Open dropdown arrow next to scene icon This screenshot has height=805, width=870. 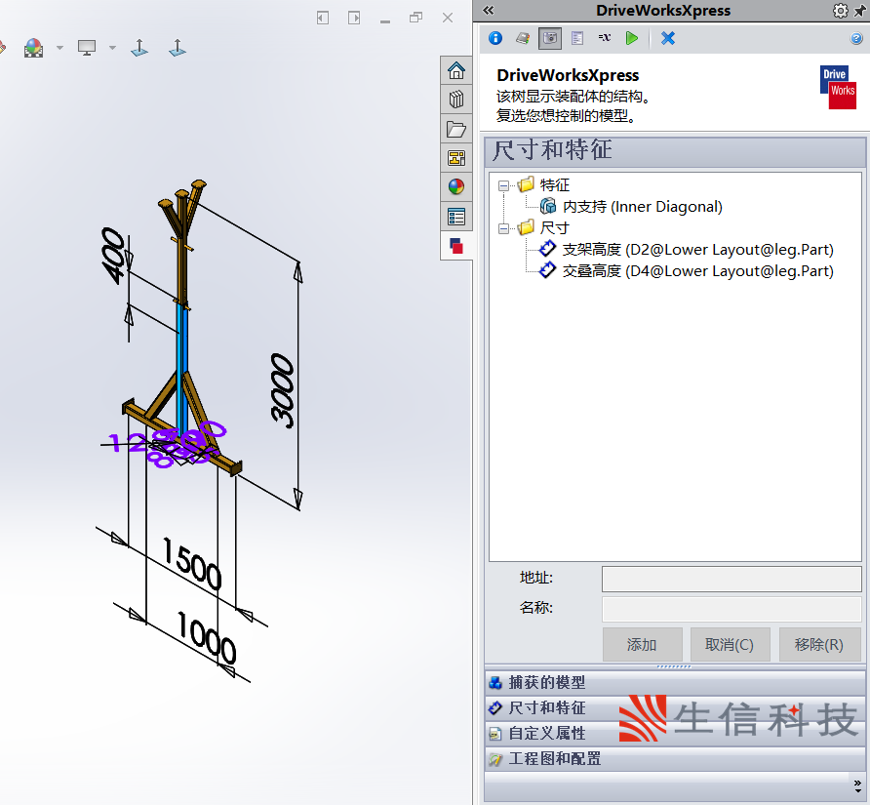59,49
